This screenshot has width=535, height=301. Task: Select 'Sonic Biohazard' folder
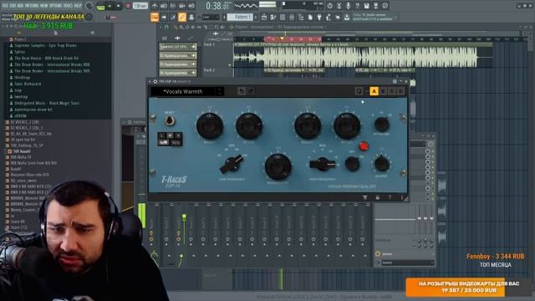[28, 84]
